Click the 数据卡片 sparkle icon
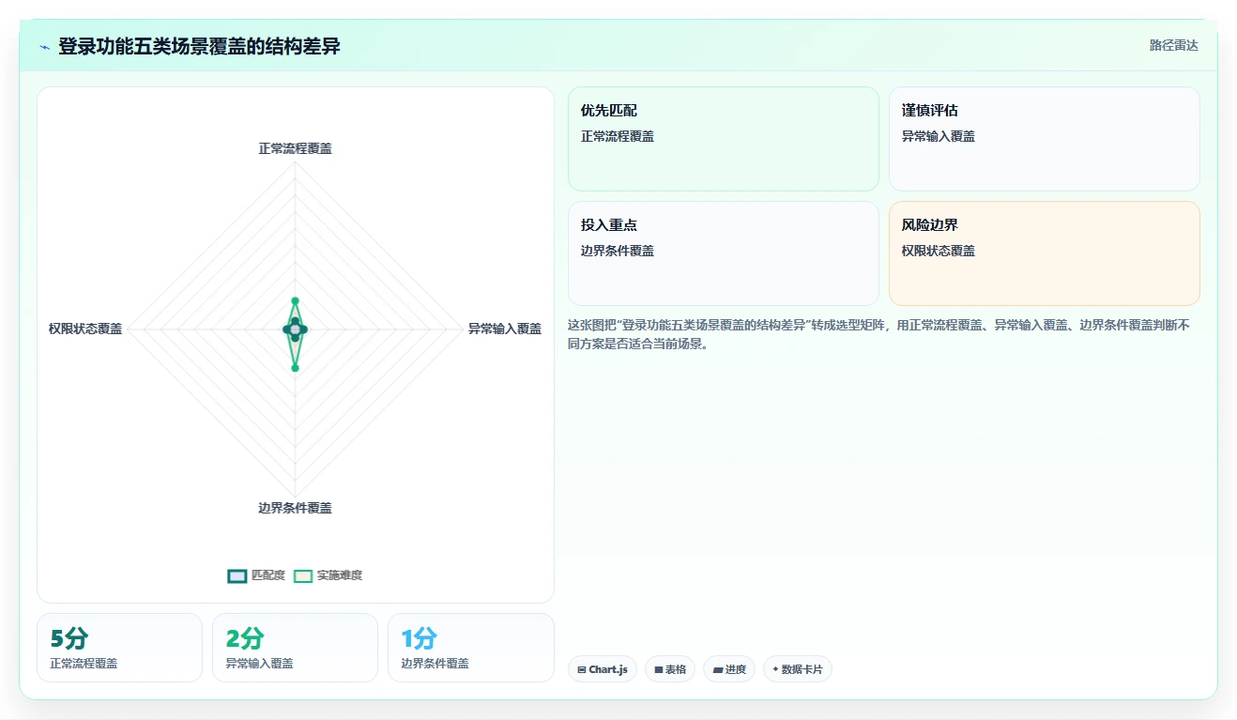Image resolution: width=1237 pixels, height=720 pixels. pos(775,669)
